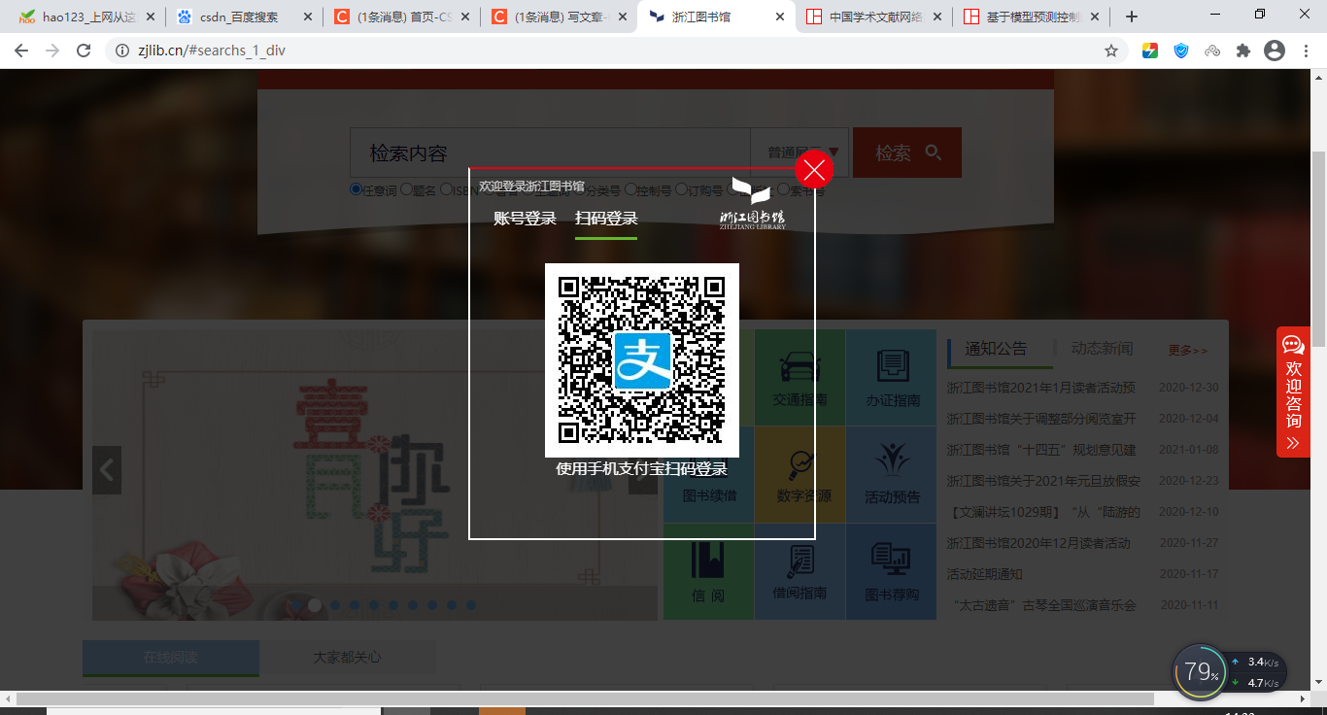1327x715 pixels.
Task: Click the browser forward arrow
Action: click(52, 51)
